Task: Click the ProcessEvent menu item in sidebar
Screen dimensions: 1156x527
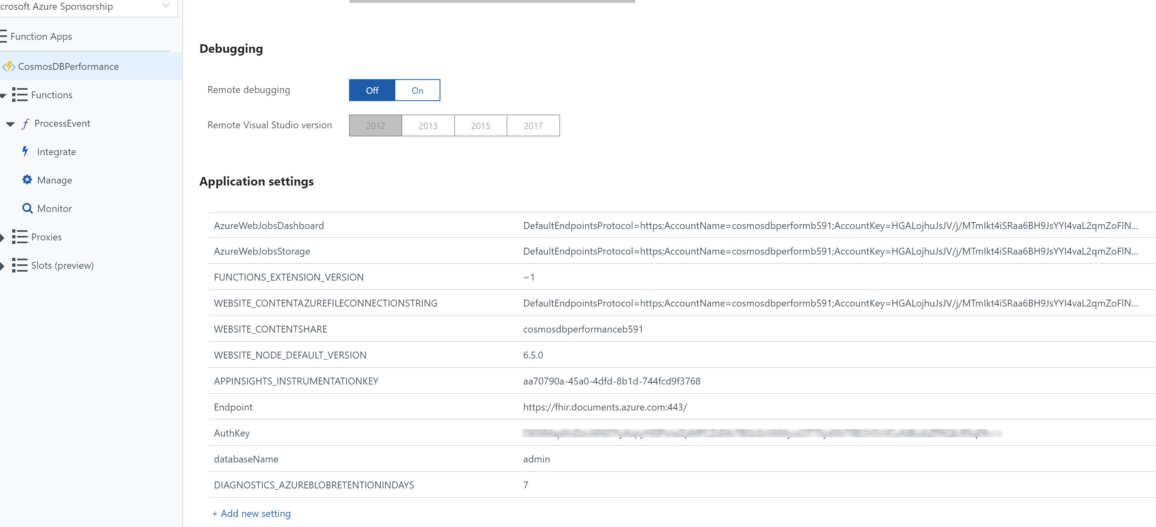Action: point(62,123)
